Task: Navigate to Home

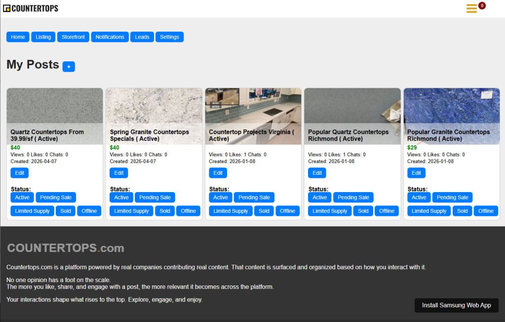Action: tap(17, 37)
